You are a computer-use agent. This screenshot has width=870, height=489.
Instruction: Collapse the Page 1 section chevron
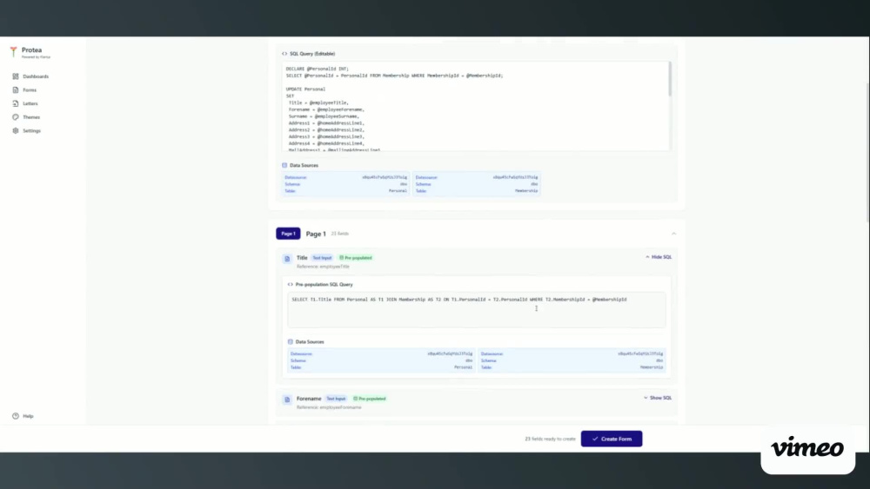coord(673,234)
